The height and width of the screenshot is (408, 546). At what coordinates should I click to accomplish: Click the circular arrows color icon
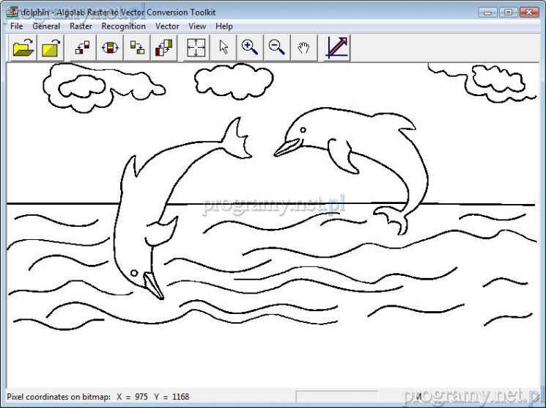pos(110,48)
